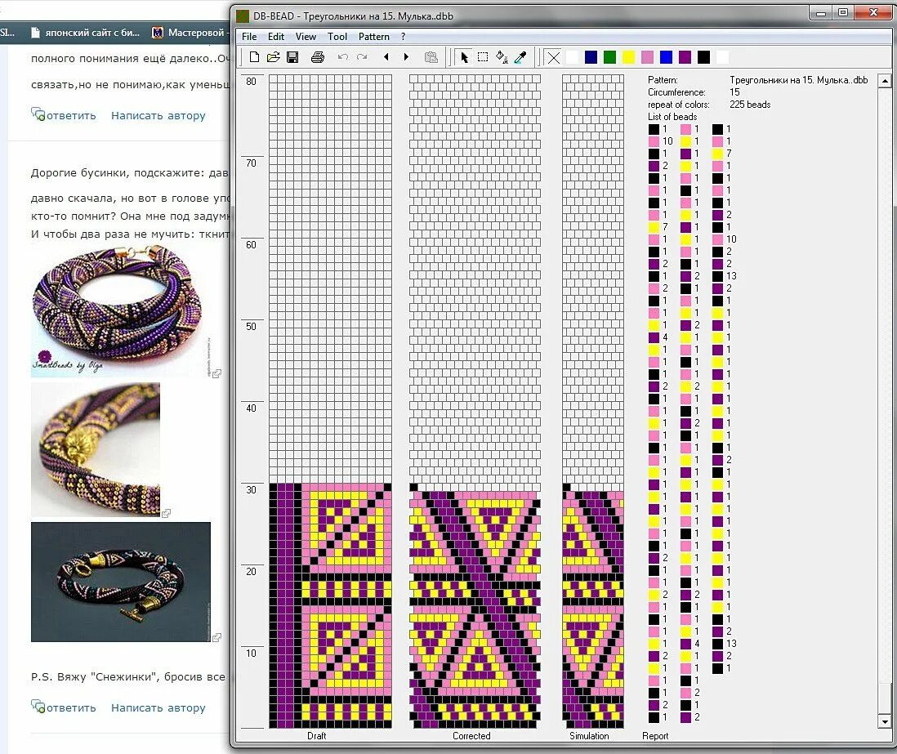Shift pattern left with left arrow

click(x=386, y=57)
